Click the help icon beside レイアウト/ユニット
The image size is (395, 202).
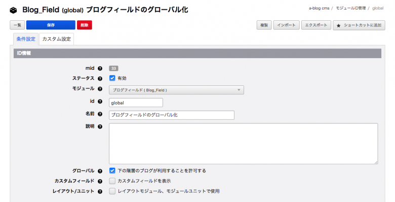(100, 191)
